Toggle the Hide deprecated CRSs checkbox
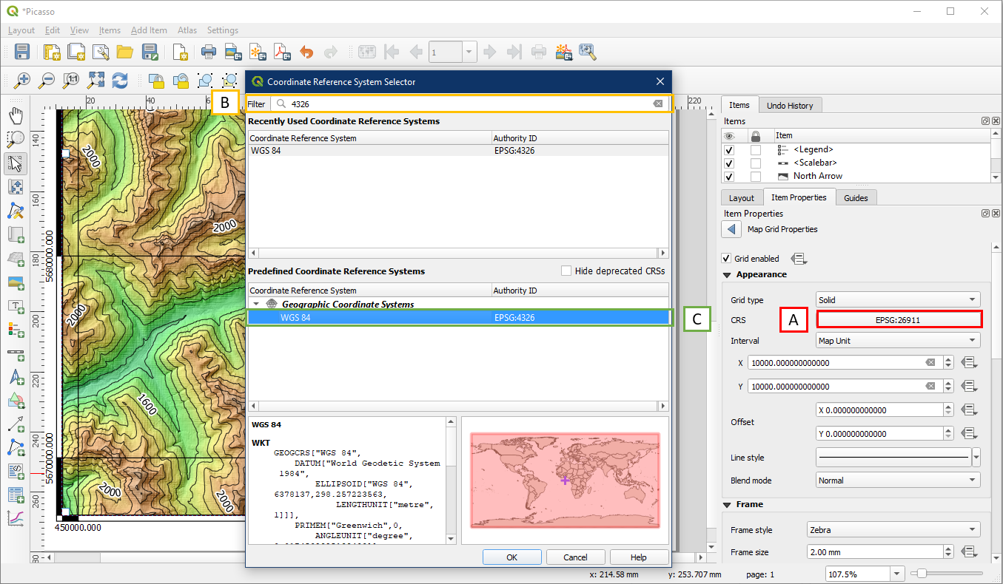Image resolution: width=1003 pixels, height=584 pixels. pyautogui.click(x=566, y=271)
